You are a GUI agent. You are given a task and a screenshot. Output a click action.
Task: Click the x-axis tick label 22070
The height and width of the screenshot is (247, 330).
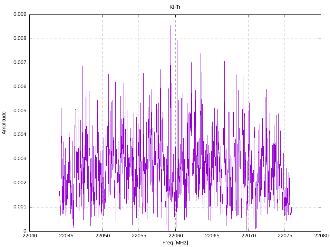tap(248, 236)
